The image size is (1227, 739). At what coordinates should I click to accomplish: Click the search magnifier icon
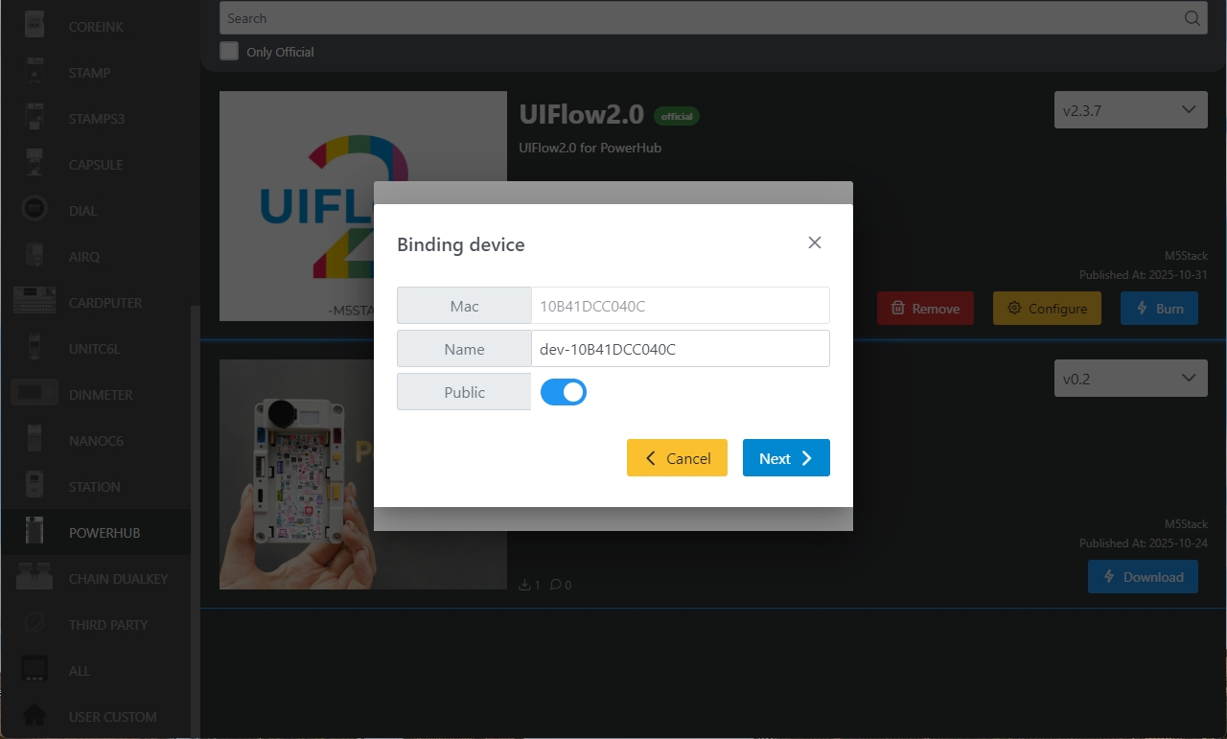click(x=1192, y=18)
